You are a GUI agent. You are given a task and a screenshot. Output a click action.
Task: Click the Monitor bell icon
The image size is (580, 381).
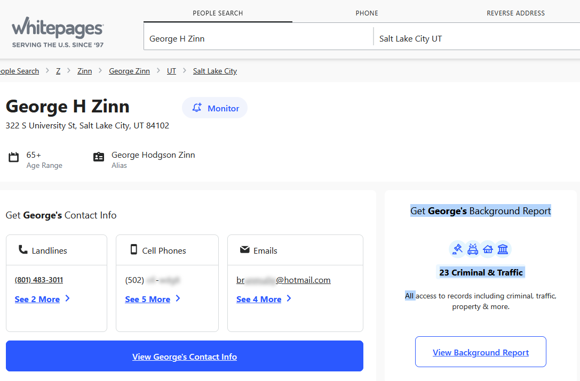click(197, 108)
